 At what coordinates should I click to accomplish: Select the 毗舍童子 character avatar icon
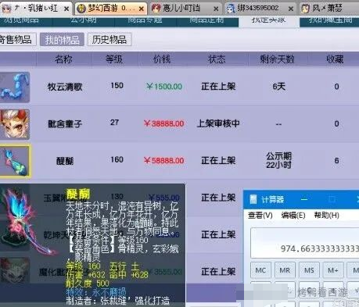(14, 124)
